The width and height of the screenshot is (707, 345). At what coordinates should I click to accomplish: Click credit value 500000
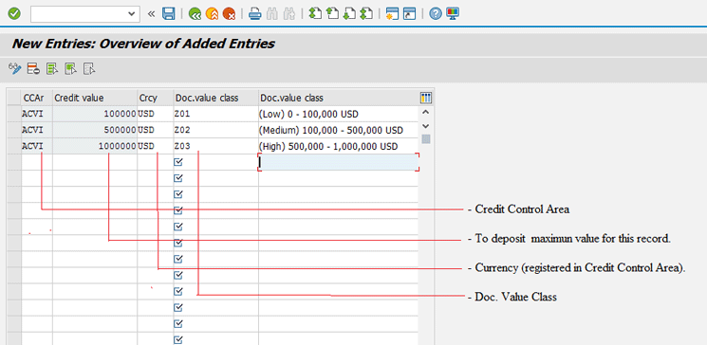pos(95,130)
